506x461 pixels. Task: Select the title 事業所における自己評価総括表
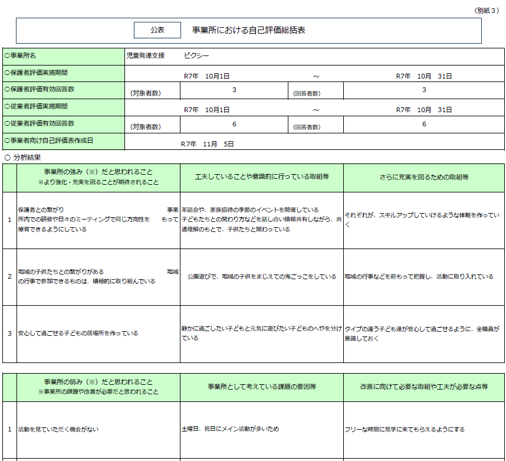[x=248, y=30]
